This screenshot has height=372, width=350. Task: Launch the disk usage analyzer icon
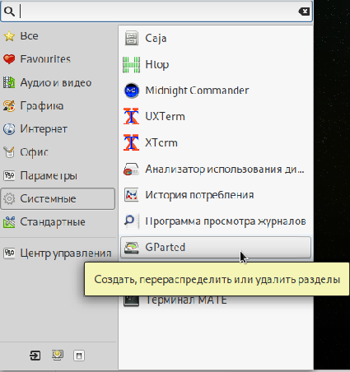(131, 169)
